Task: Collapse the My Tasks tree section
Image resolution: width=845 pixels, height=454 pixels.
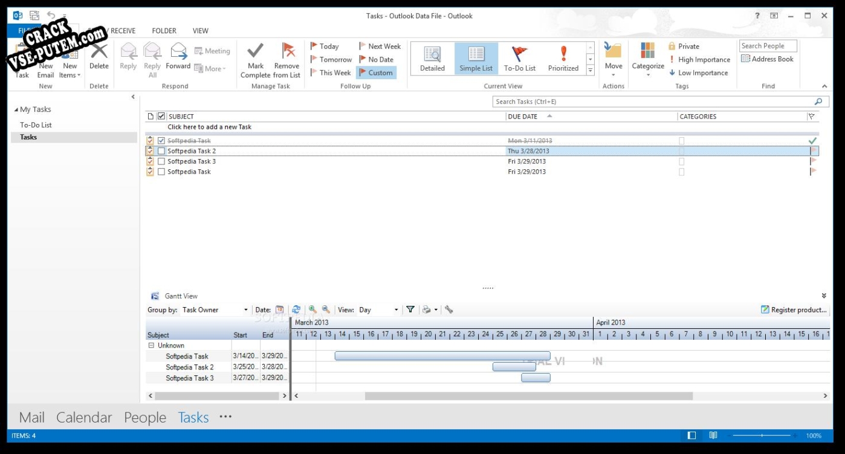Action: (x=16, y=109)
